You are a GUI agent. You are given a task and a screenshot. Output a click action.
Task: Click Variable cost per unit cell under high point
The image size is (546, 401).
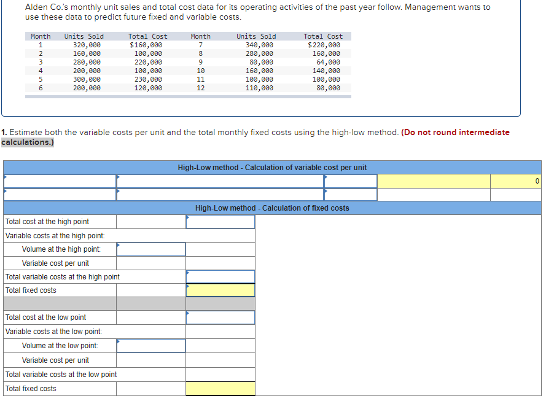coord(151,263)
